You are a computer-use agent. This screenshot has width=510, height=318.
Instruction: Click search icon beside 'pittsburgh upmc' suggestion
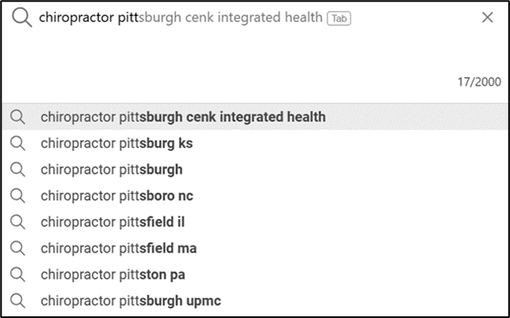18,301
